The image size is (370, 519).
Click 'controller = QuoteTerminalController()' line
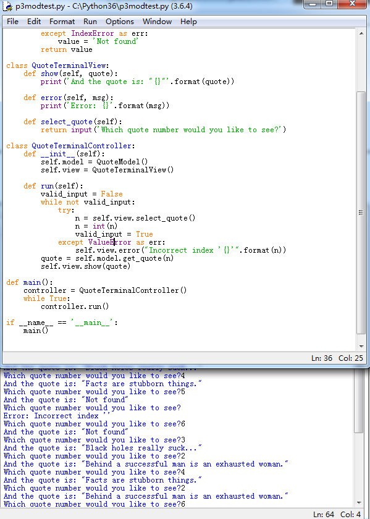(105, 290)
